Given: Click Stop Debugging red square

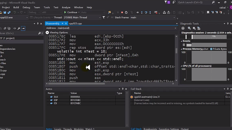Looking at the screenshot, I should (x=122, y=12).
